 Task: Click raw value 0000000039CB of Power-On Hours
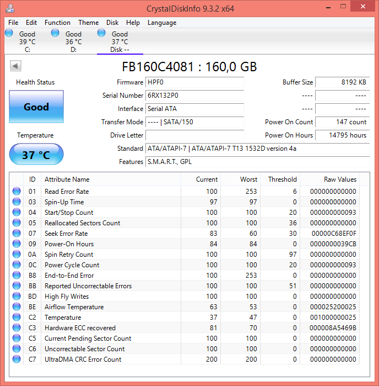click(333, 244)
